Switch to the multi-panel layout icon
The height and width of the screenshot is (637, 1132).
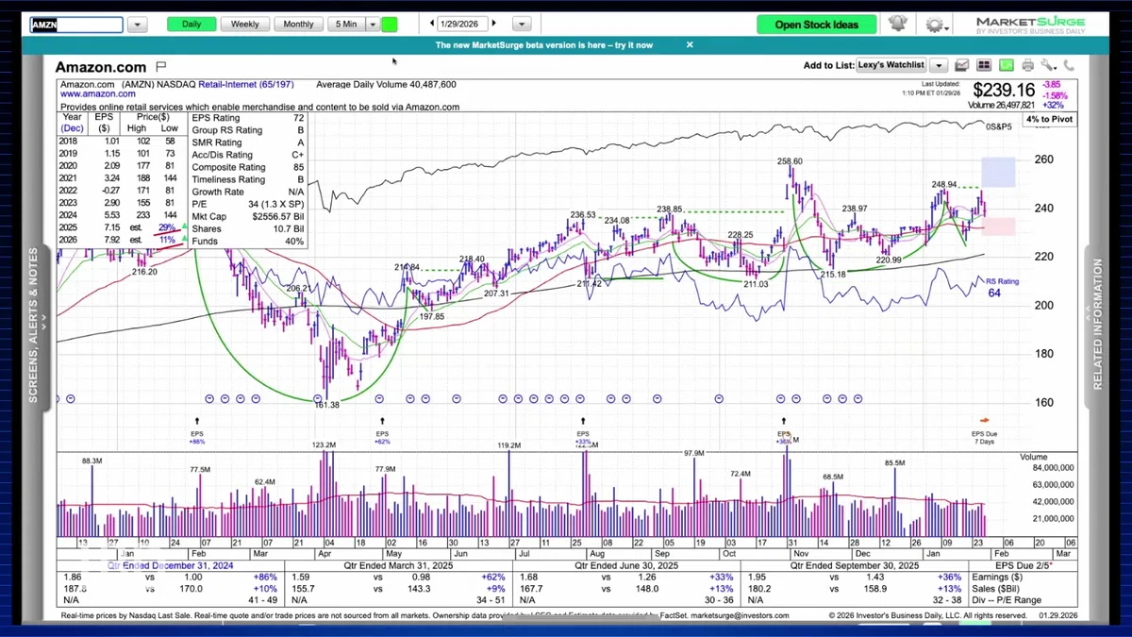coord(984,65)
